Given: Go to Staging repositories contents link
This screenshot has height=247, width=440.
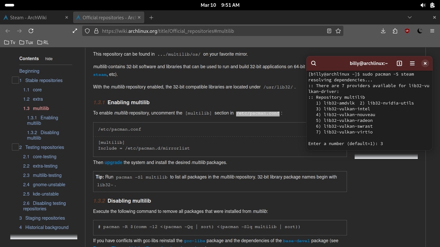Looking at the screenshot, I should pyautogui.click(x=42, y=218).
